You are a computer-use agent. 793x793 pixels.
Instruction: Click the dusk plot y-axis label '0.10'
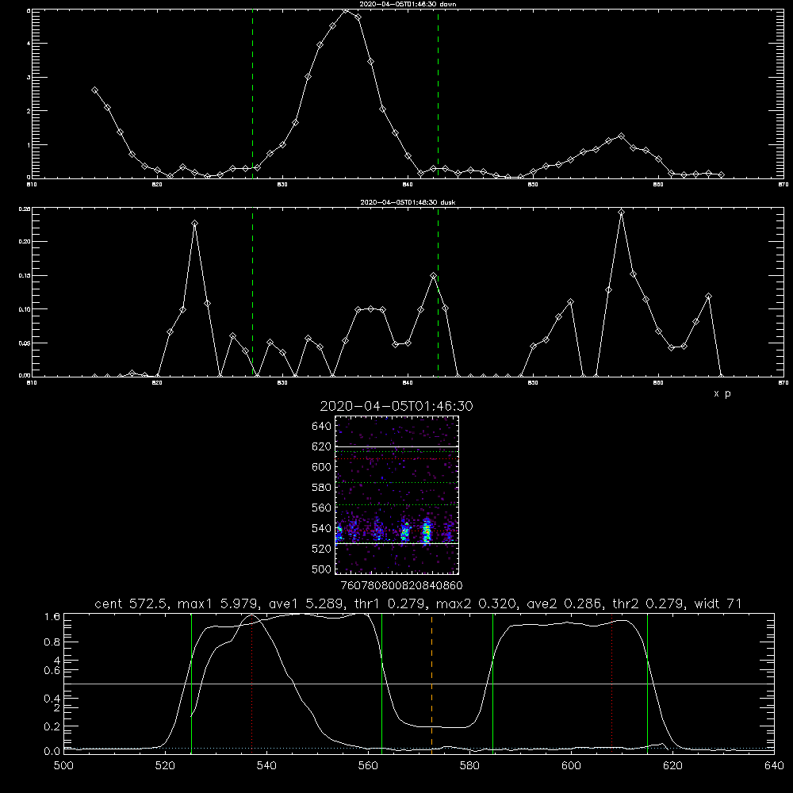pyautogui.click(x=25, y=309)
